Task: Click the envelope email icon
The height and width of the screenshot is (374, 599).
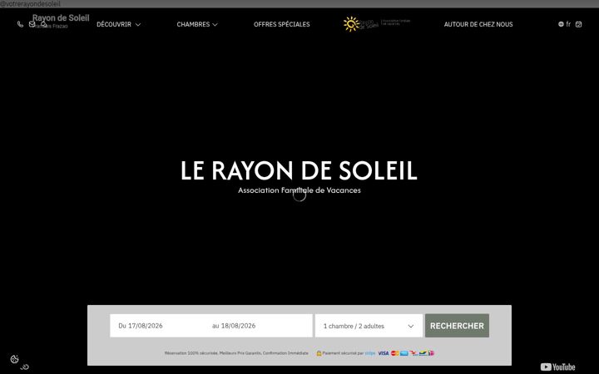Action: (32, 24)
